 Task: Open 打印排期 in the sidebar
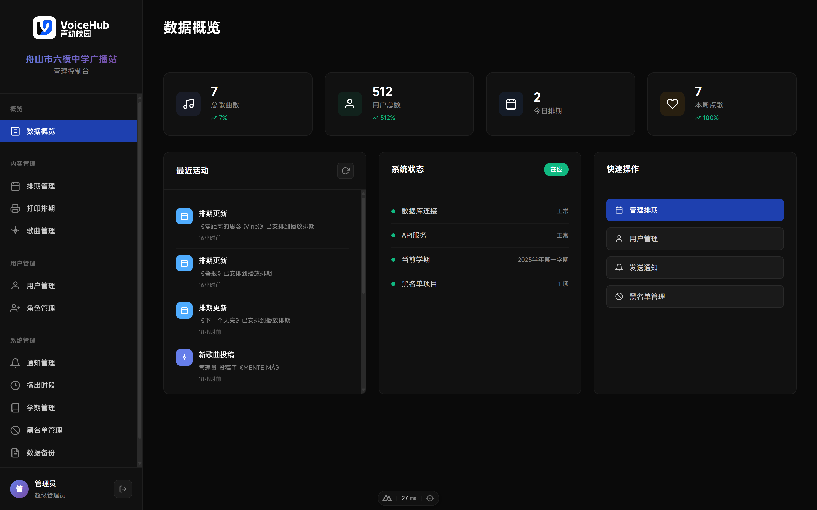68,209
